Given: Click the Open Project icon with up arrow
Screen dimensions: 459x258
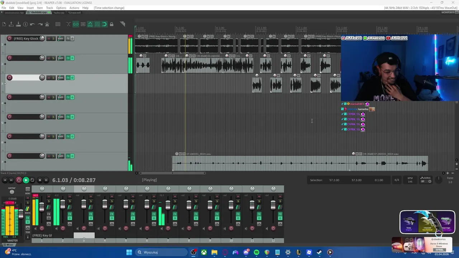Looking at the screenshot, I should tap(11, 24).
